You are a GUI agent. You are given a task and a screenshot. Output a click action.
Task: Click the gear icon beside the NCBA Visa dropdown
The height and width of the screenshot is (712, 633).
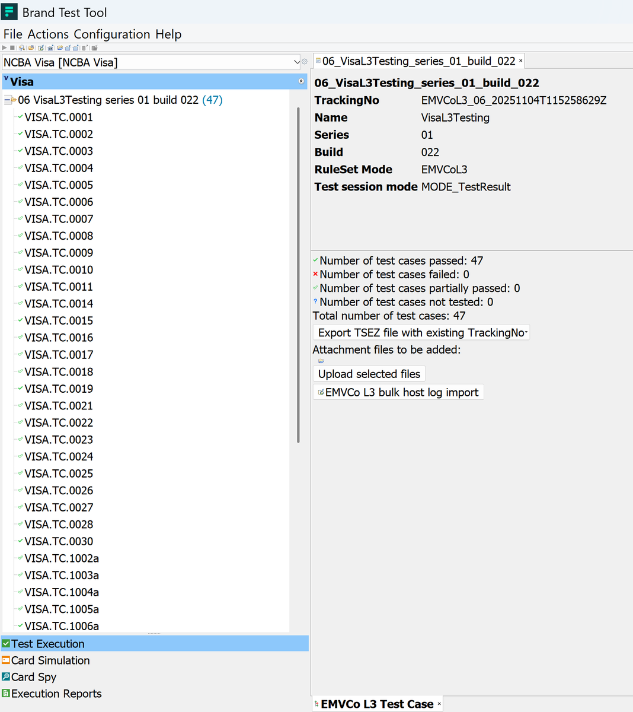305,62
